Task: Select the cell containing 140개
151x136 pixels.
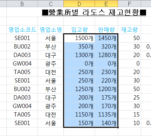Action: click(x=106, y=123)
